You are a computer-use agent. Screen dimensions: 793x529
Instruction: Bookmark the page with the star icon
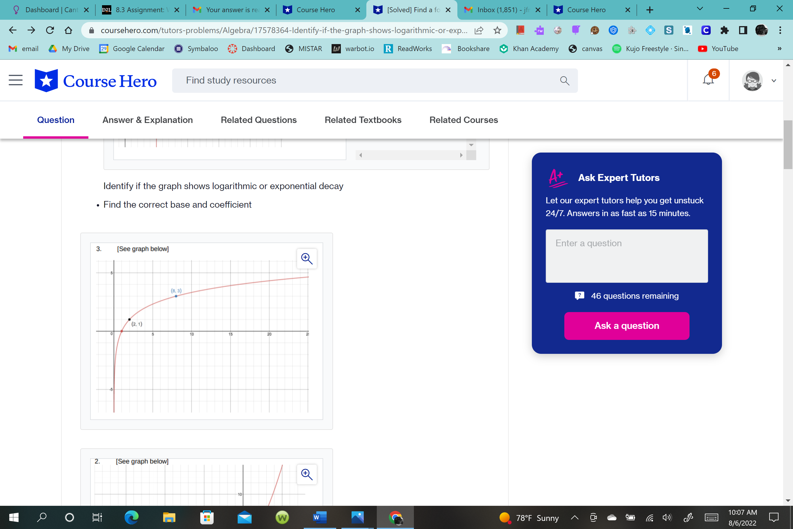pyautogui.click(x=497, y=30)
